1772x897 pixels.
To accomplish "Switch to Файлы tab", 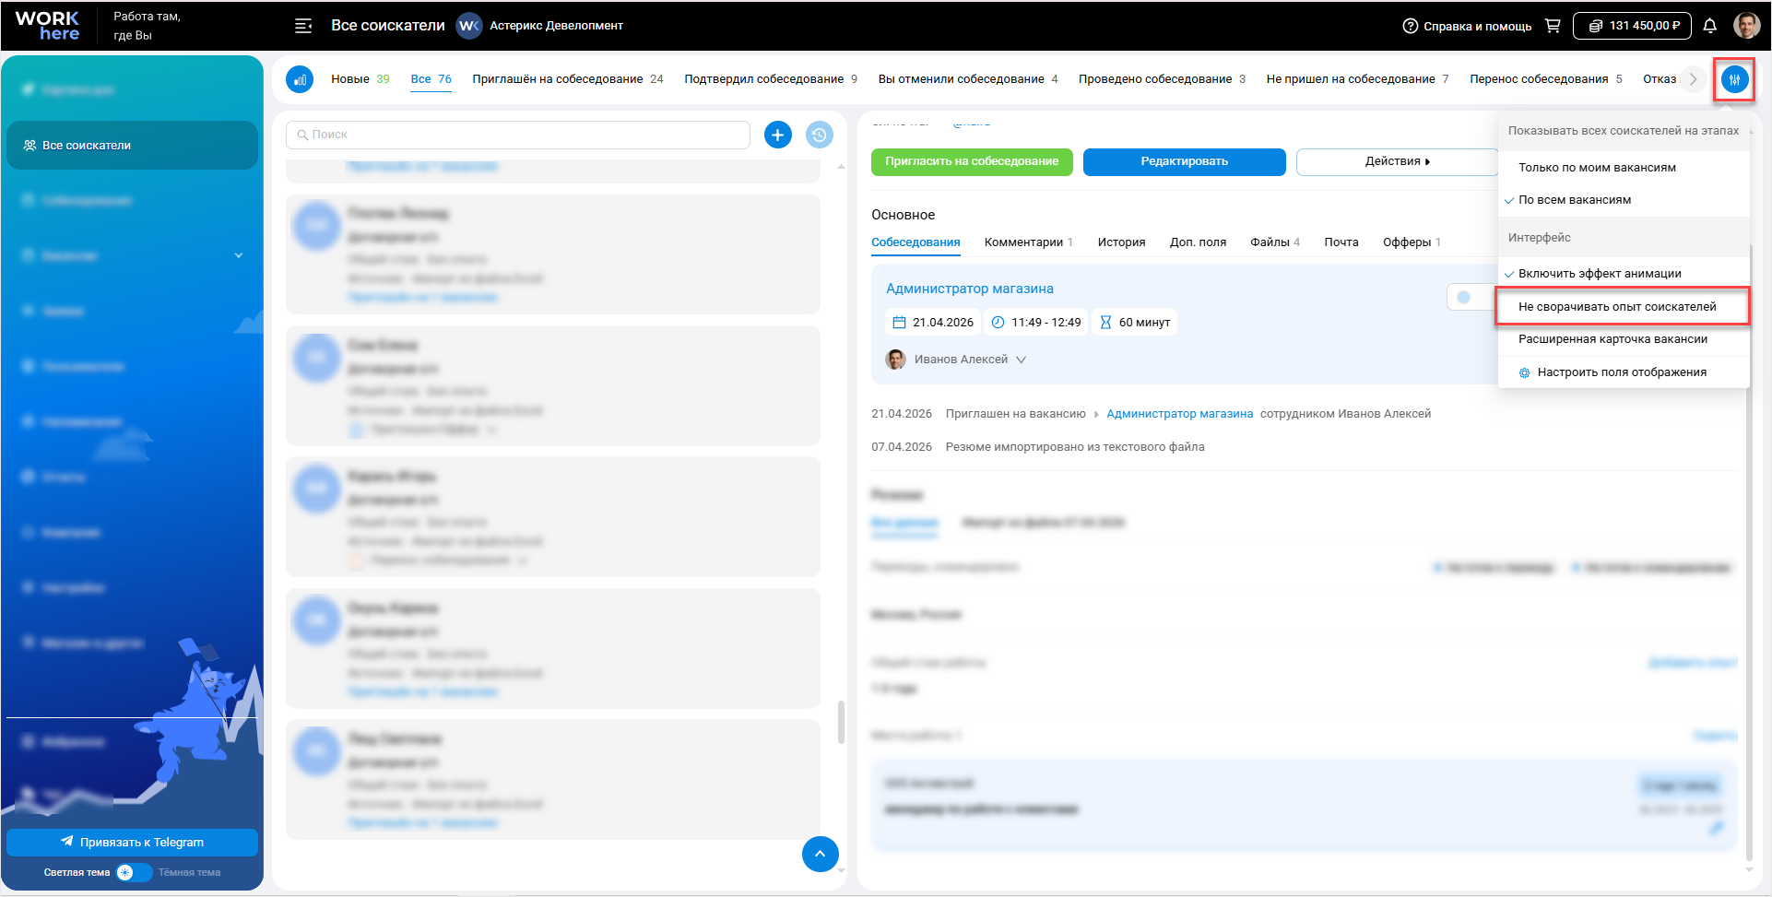I will 1275,242.
